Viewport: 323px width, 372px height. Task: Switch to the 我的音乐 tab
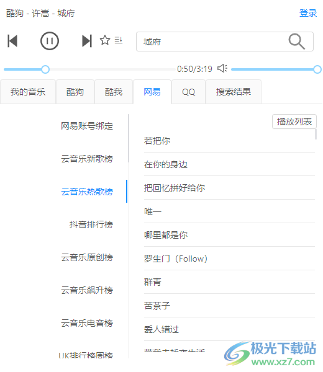coord(28,92)
